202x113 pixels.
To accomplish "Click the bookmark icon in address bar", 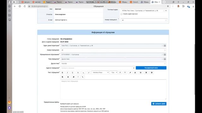I will coord(168,6).
